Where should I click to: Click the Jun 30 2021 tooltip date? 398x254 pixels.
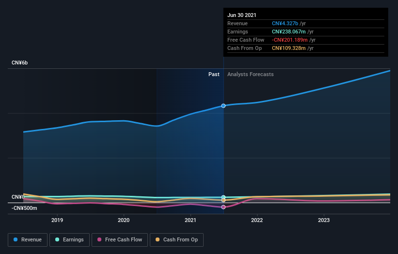click(241, 15)
